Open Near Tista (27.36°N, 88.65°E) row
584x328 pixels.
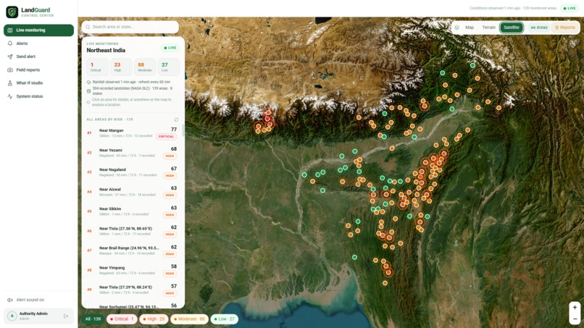pyautogui.click(x=132, y=231)
